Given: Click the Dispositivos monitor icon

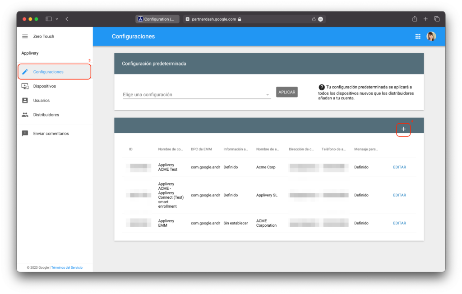Looking at the screenshot, I should (25, 86).
